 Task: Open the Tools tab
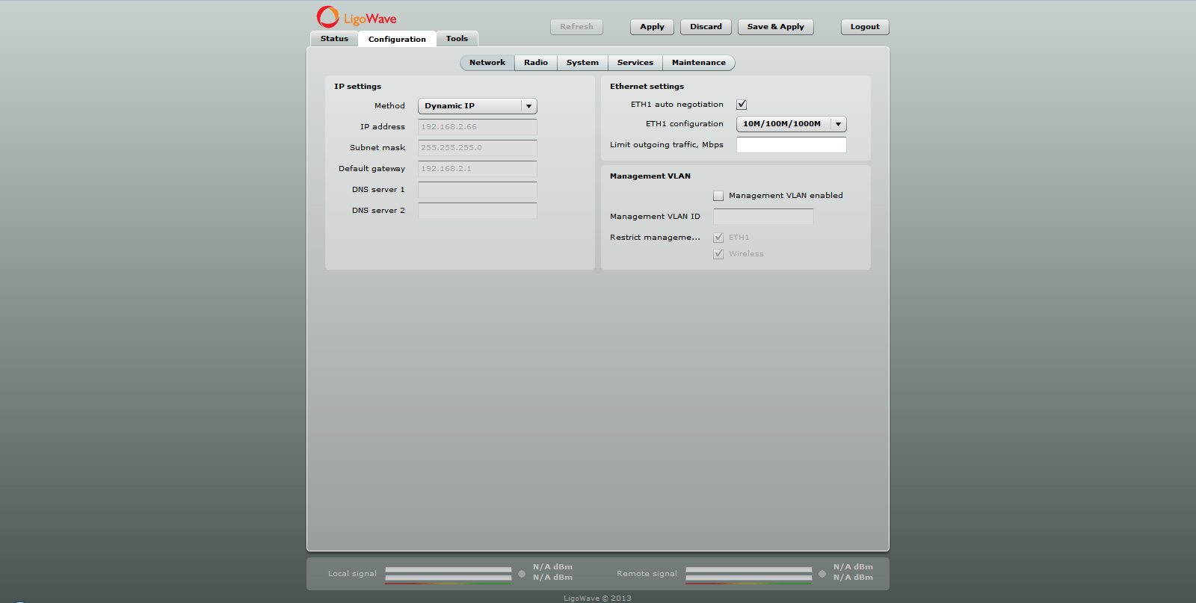457,39
